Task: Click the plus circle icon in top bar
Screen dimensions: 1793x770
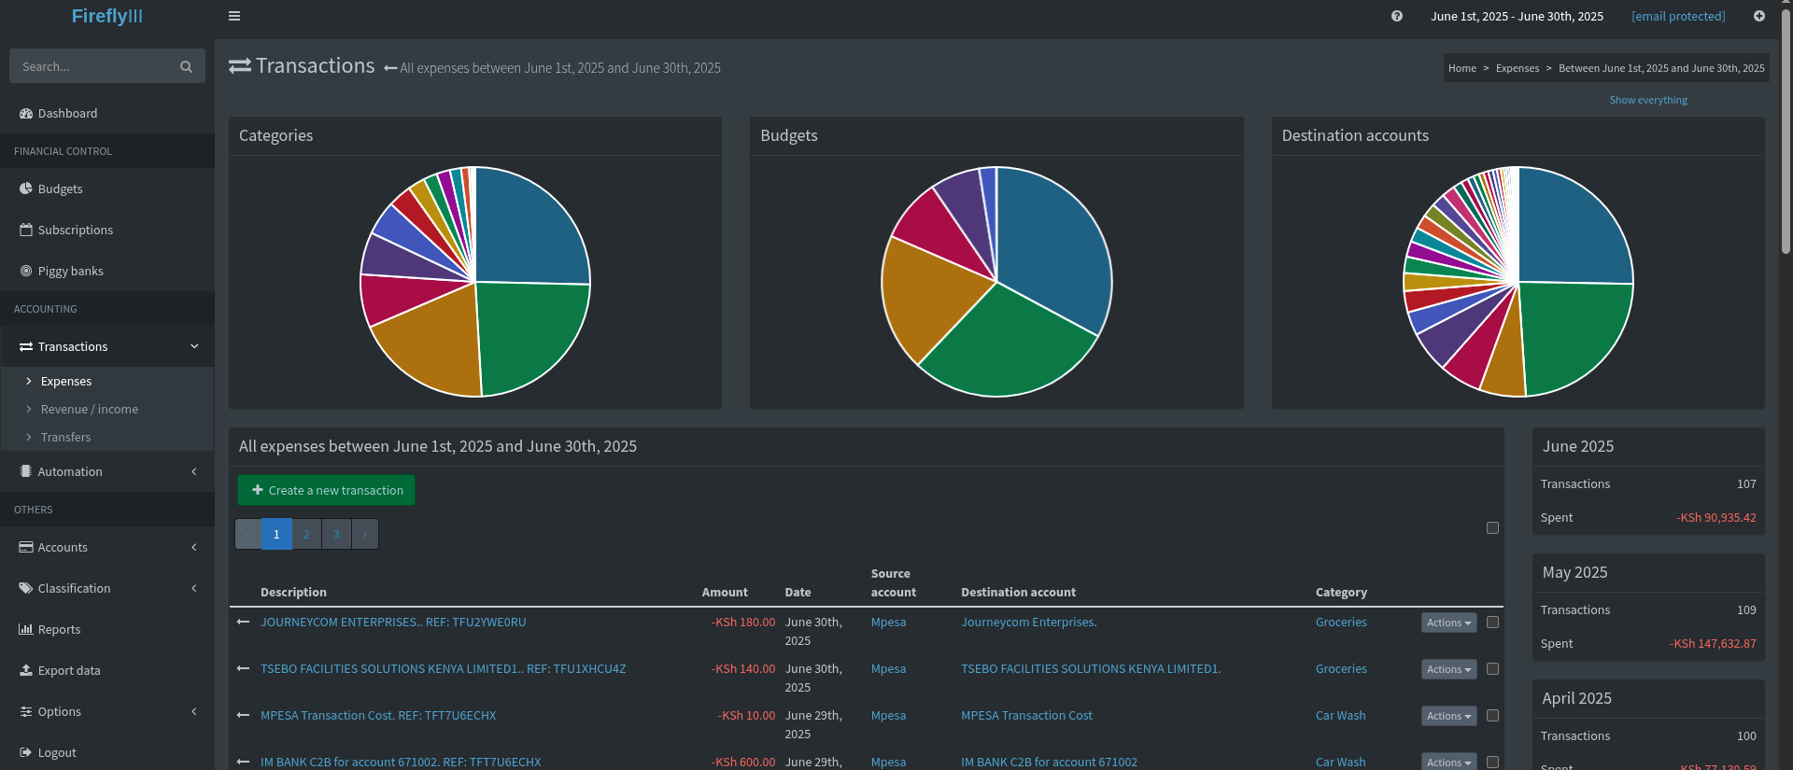Action: click(1758, 16)
